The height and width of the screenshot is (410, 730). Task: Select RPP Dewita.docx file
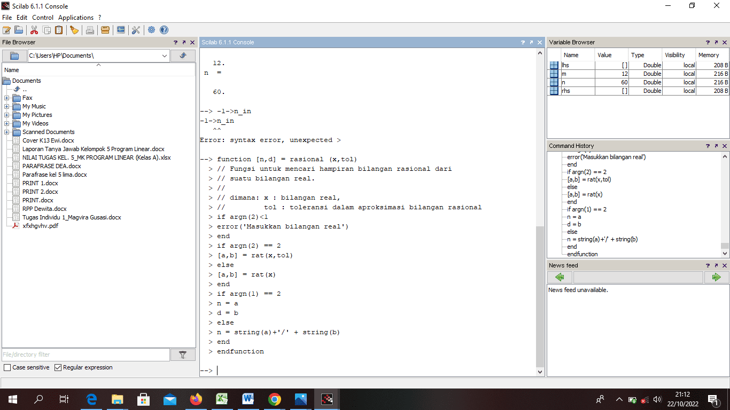44,209
